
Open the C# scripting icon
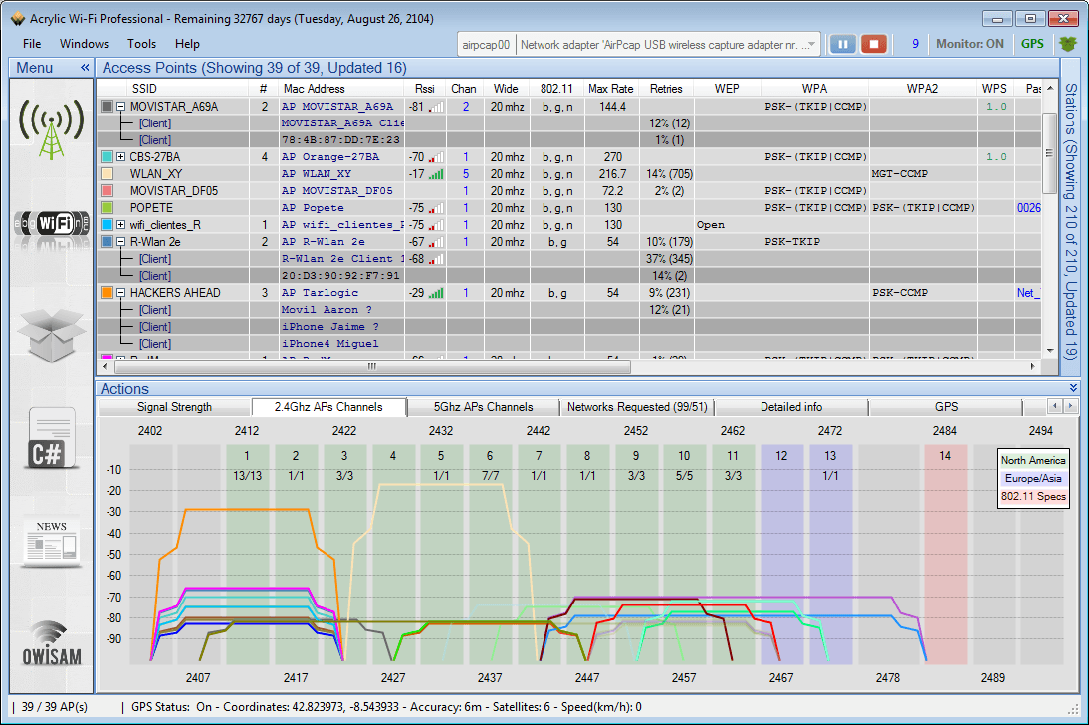52,439
